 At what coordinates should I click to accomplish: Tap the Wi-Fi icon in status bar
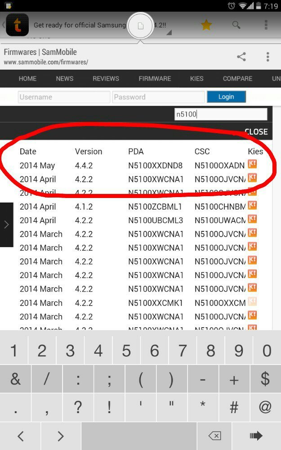[243, 6]
